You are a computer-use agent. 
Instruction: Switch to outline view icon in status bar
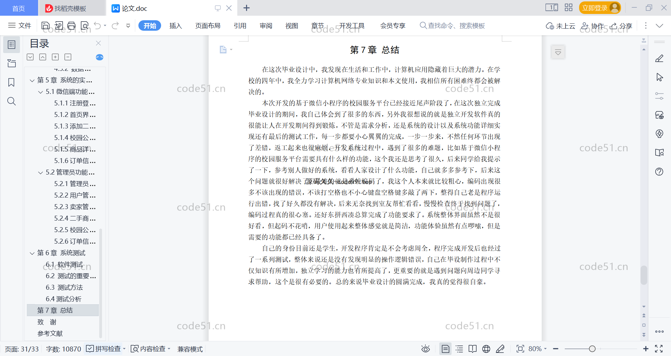[460, 349]
